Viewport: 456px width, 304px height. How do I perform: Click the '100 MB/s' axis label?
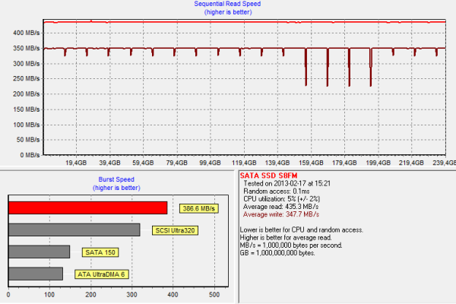point(26,125)
